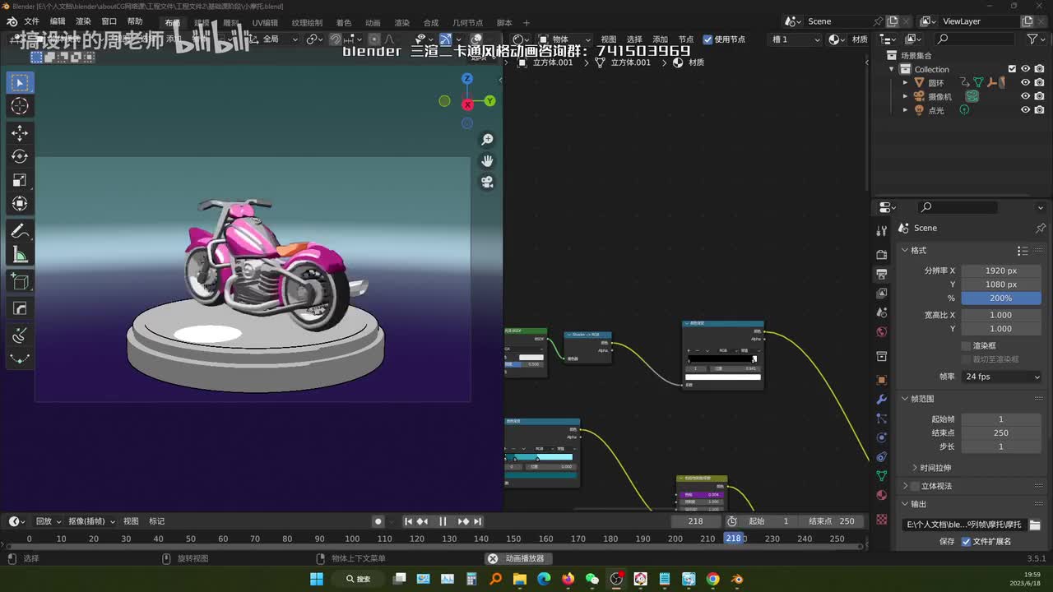Image resolution: width=1053 pixels, height=592 pixels.
Task: Toggle the 使用节点 checkbox
Action: pos(707,39)
